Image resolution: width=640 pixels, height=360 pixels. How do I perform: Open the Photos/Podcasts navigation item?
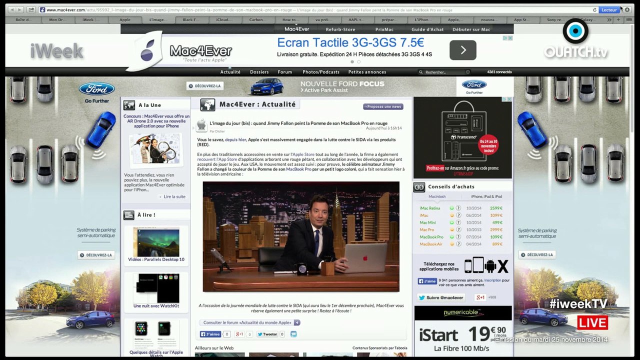pos(321,72)
